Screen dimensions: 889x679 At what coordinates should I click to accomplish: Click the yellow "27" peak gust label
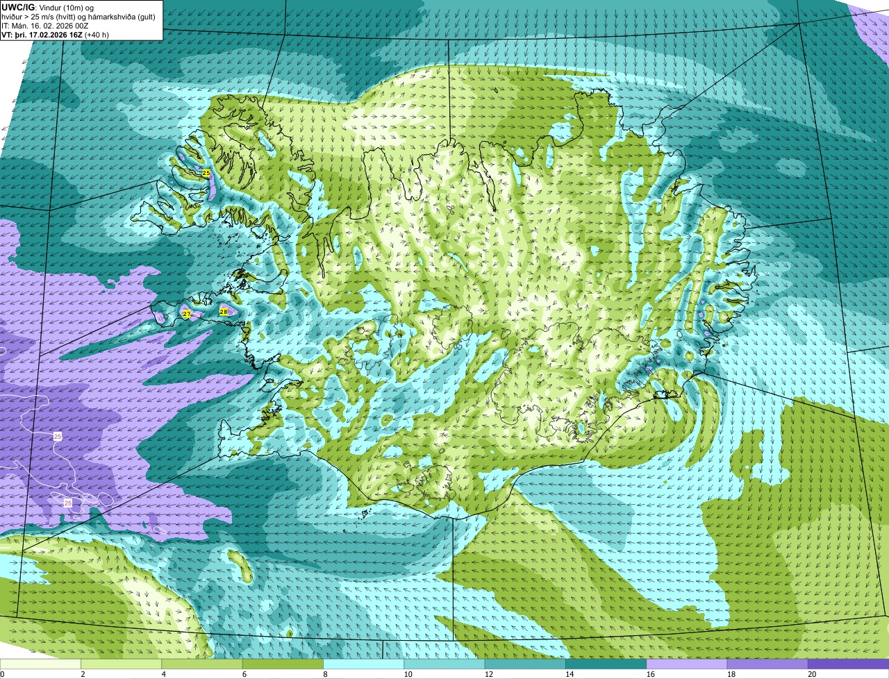coord(186,314)
